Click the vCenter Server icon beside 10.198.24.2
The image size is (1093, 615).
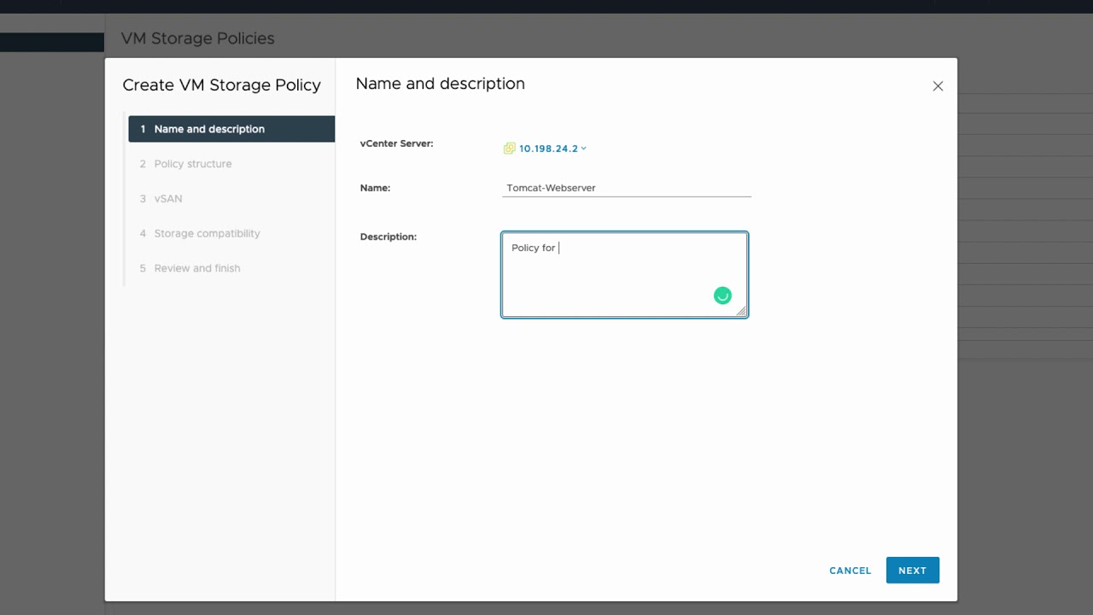(509, 149)
